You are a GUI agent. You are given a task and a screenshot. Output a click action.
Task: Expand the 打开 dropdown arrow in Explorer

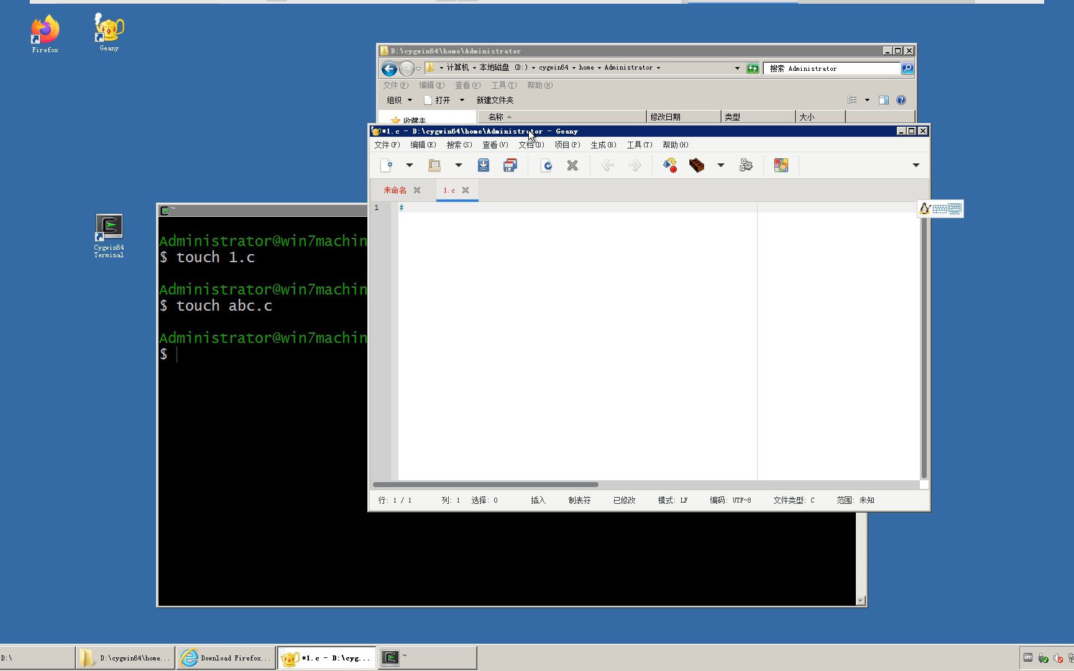coord(462,100)
